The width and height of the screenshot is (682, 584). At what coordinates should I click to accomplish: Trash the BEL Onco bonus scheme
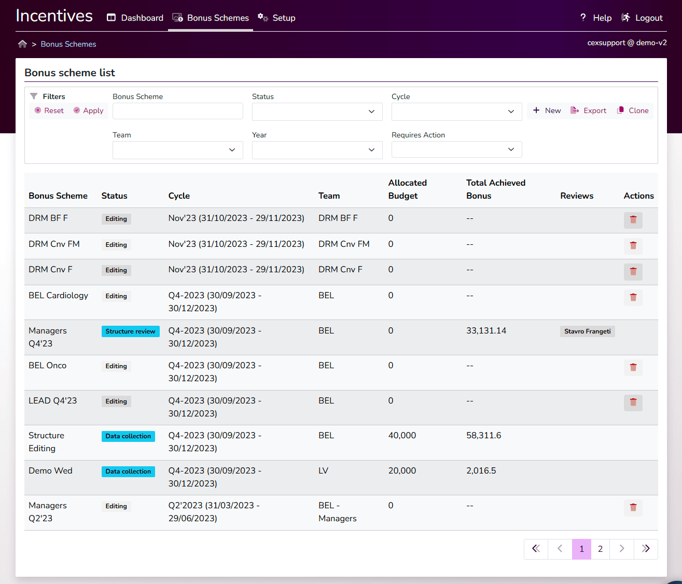point(633,367)
